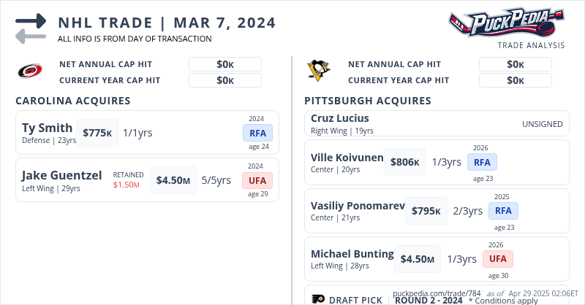
Task: Click Carolina's net annual cap hit value
Action: (x=225, y=64)
